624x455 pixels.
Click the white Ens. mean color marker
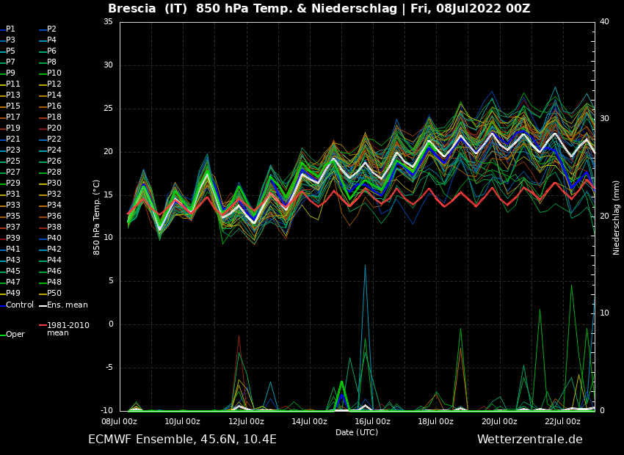(43, 306)
